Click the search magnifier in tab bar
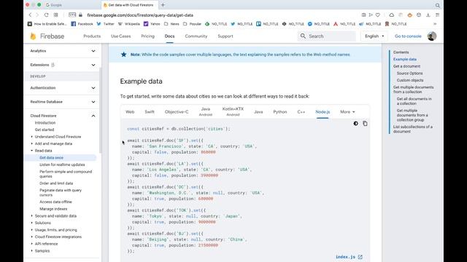 click(438, 5)
